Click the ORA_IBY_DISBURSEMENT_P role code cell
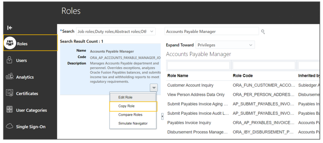This screenshot has height=143, width=323. pos(263,132)
